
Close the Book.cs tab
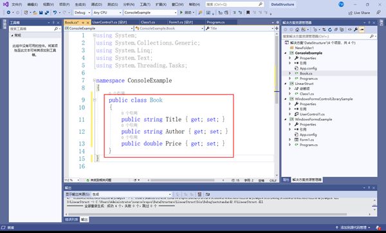click(x=88, y=23)
